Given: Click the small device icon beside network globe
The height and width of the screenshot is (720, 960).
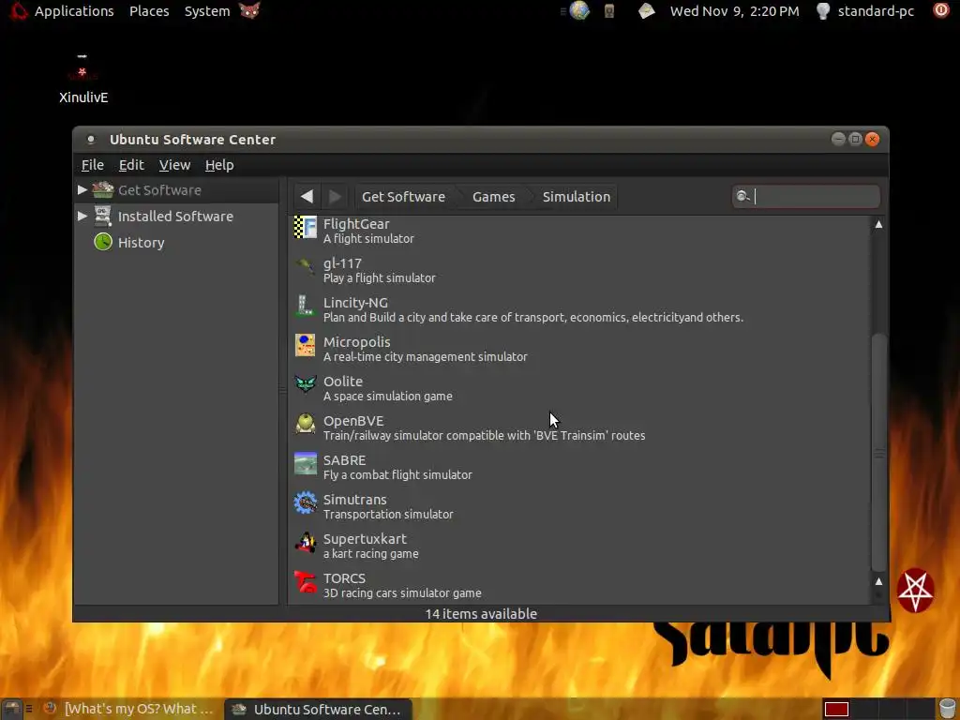Looking at the screenshot, I should (608, 10).
